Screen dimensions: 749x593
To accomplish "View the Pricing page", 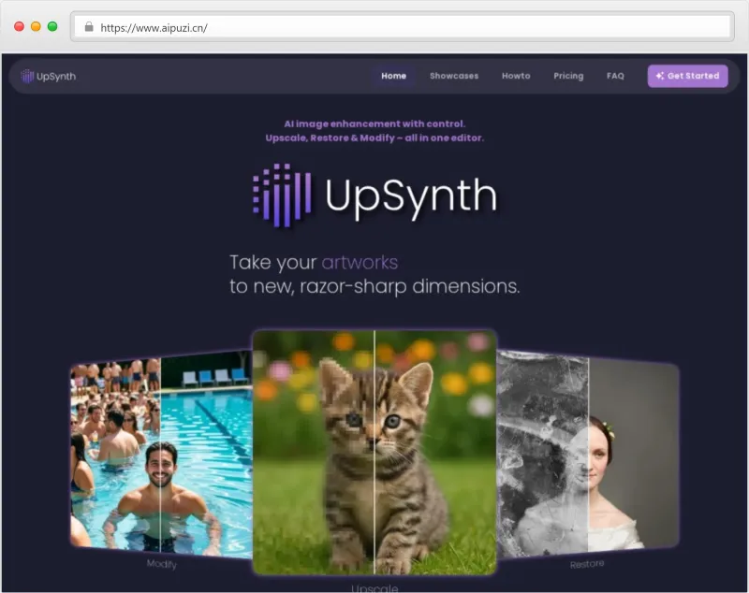I will (568, 76).
